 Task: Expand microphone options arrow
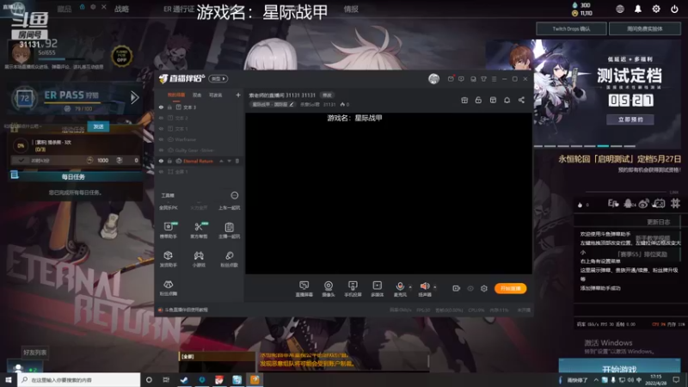click(x=410, y=287)
